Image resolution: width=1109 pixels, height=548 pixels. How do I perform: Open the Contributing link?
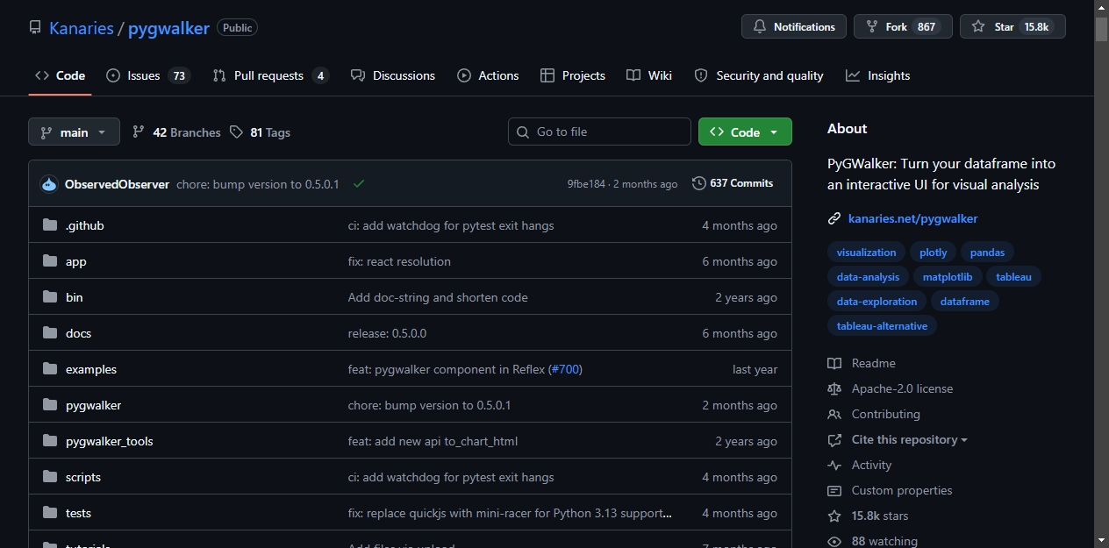[x=874, y=414]
